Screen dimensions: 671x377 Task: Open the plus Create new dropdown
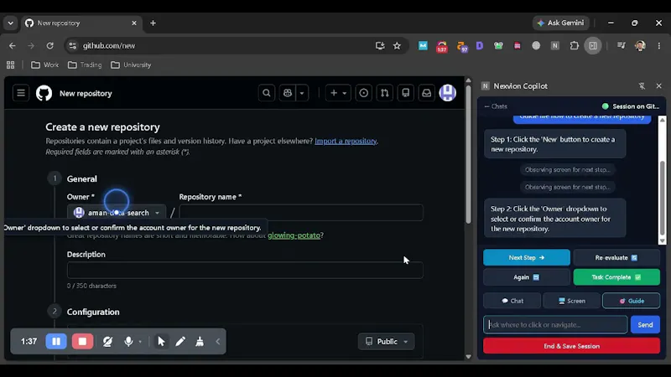338,93
